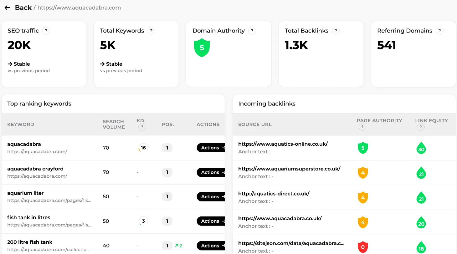The width and height of the screenshot is (457, 254).
Task: Click the SEO traffic value 20K
Action: click(19, 45)
